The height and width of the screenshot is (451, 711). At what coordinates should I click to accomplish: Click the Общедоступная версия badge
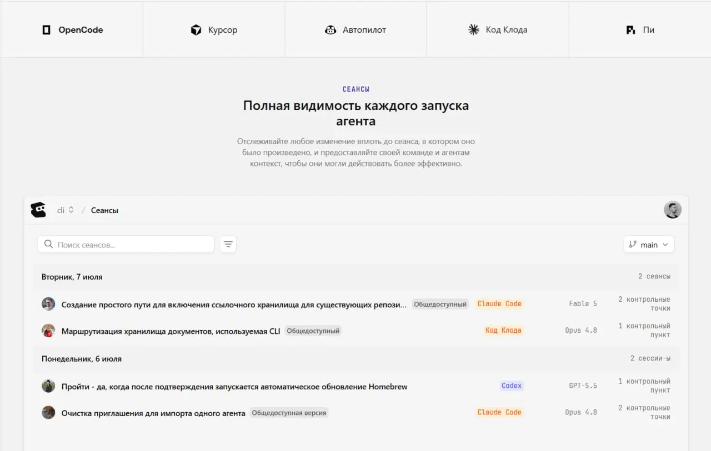(289, 413)
